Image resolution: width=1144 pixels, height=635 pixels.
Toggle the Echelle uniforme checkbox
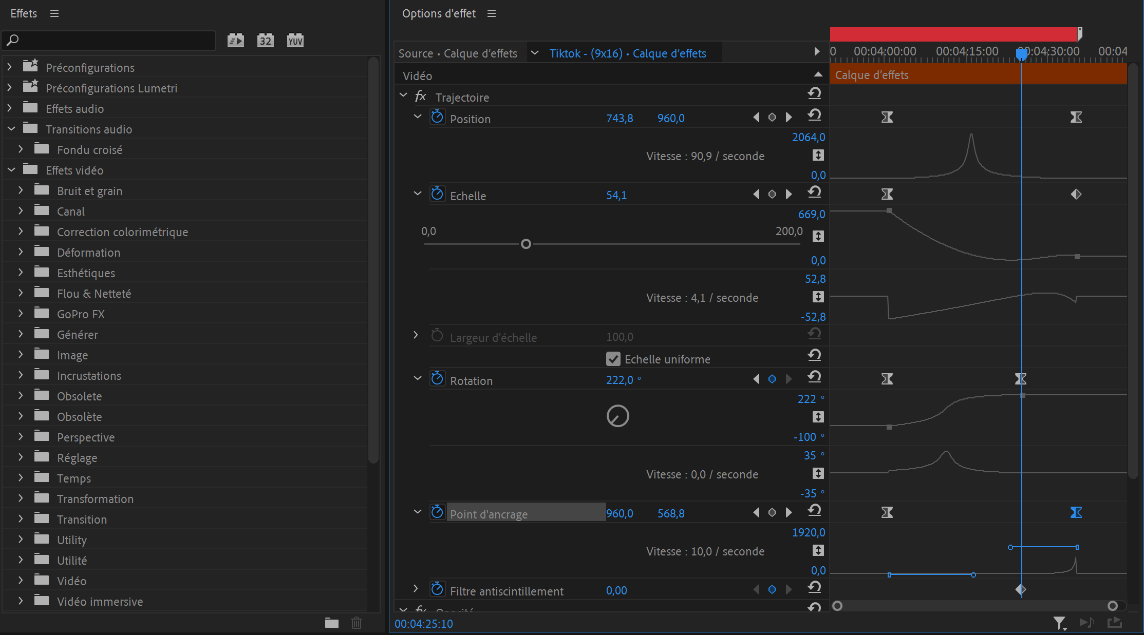point(613,359)
